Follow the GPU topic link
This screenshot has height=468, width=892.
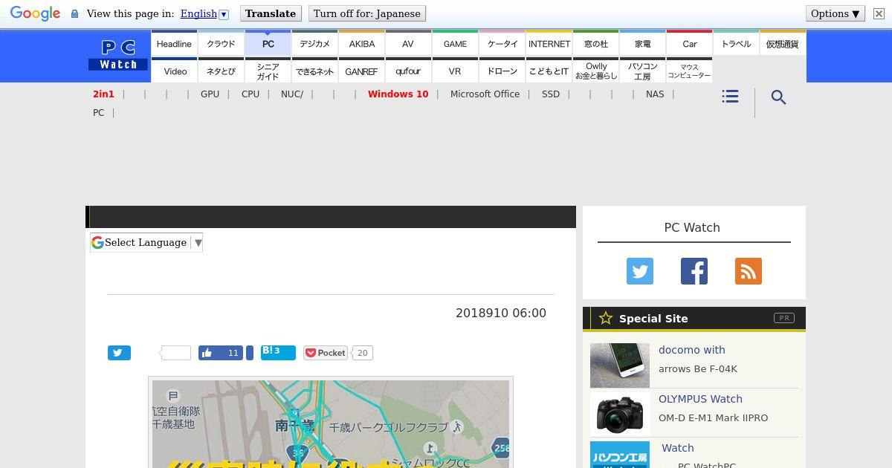[210, 94]
